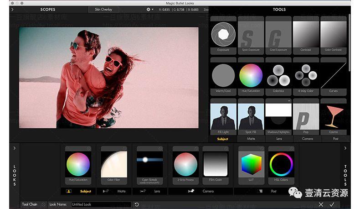Open the Curves tool
The height and width of the screenshot is (209, 360).
(334, 77)
